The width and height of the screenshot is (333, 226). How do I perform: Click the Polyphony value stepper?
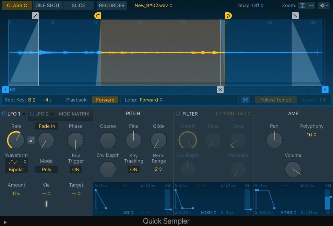[x=311, y=135]
